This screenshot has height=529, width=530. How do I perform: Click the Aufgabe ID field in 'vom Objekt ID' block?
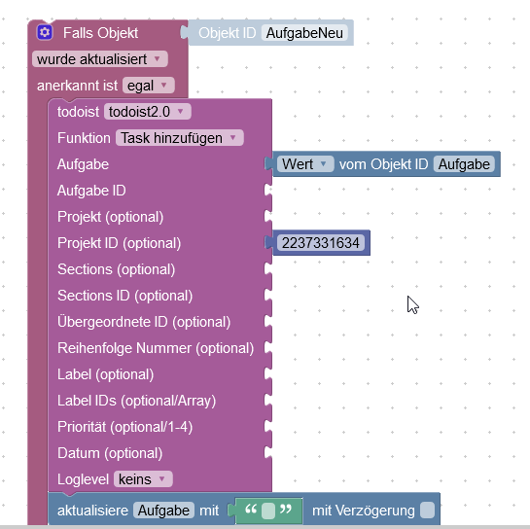(464, 164)
